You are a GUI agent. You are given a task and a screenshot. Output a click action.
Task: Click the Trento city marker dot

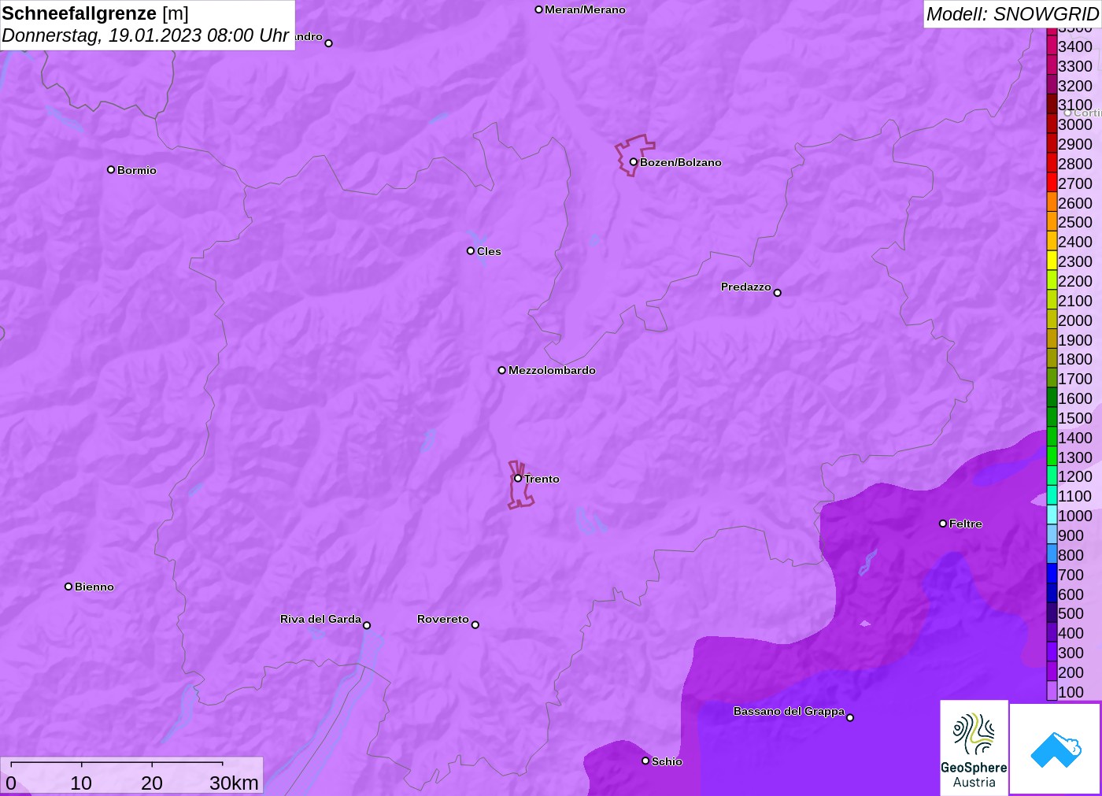point(518,478)
